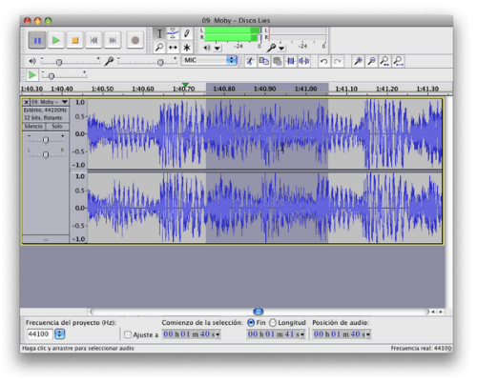
Task: Select the Multi-tool asterisk icon
Action: coord(186,48)
